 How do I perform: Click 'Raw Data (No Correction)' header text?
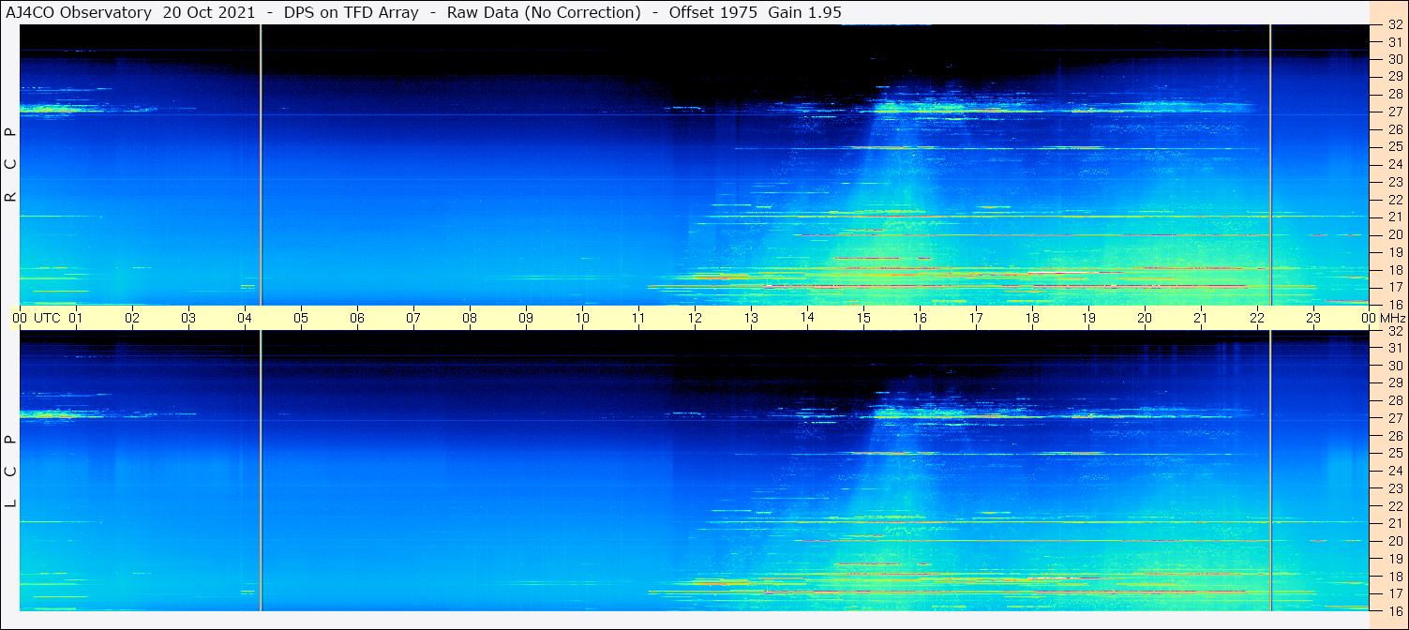[544, 12]
